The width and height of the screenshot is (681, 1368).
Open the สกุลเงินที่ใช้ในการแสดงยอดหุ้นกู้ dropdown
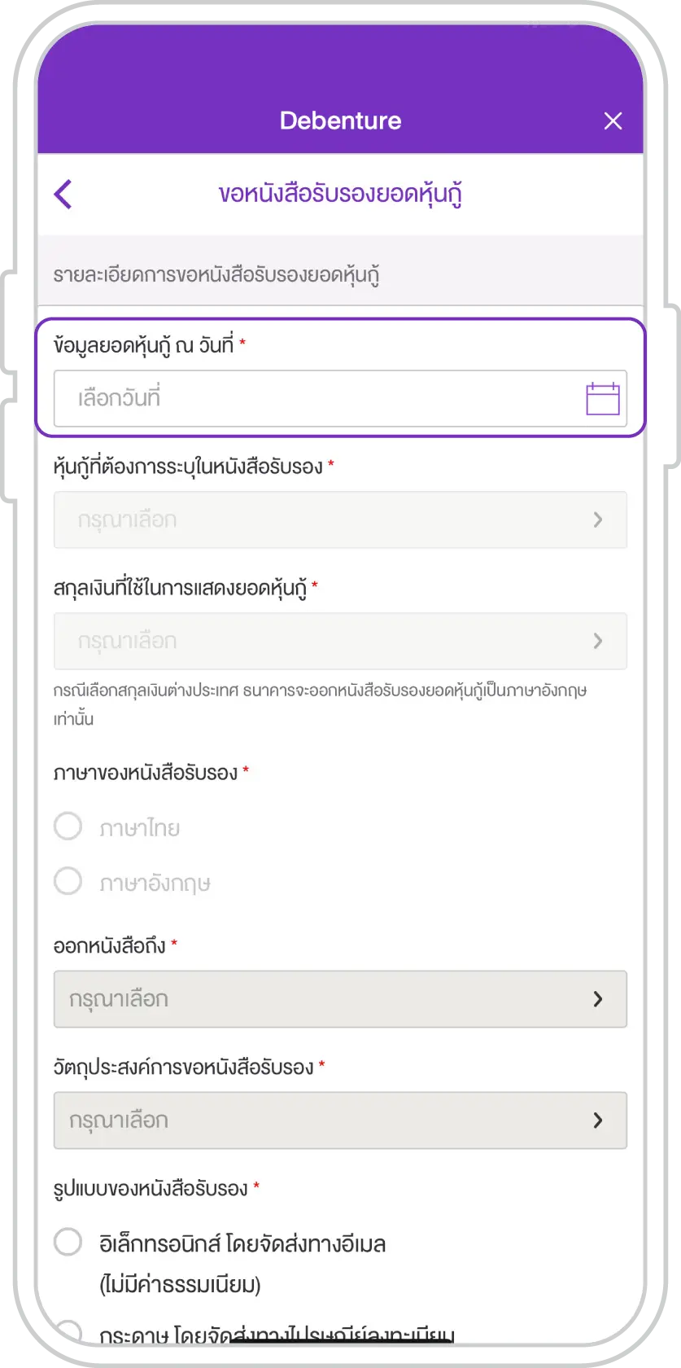point(340,641)
